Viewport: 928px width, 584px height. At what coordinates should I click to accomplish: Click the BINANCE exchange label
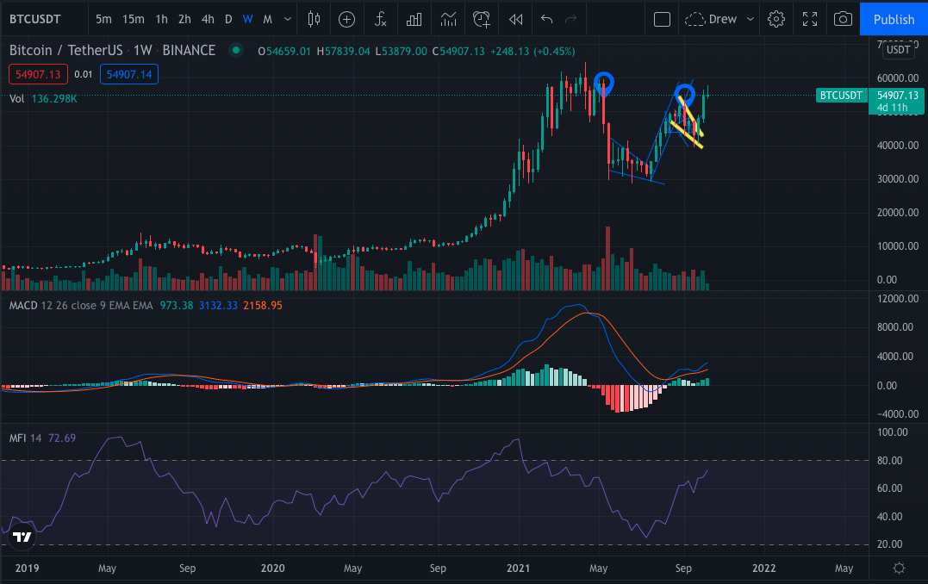(189, 50)
